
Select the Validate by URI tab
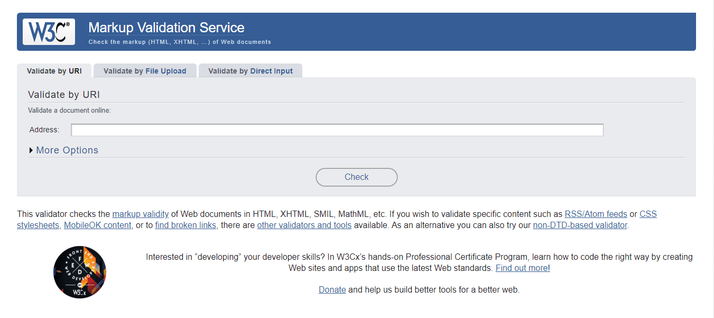[x=54, y=71]
